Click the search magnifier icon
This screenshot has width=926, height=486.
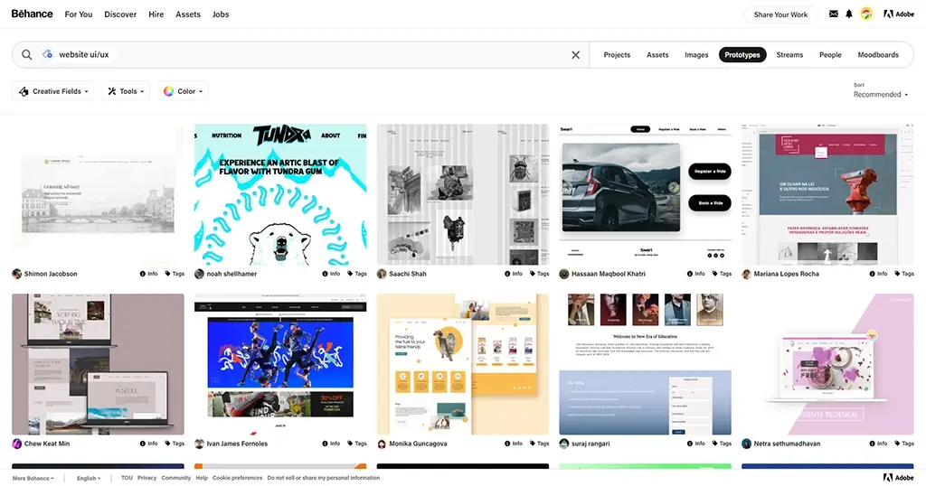[26, 55]
